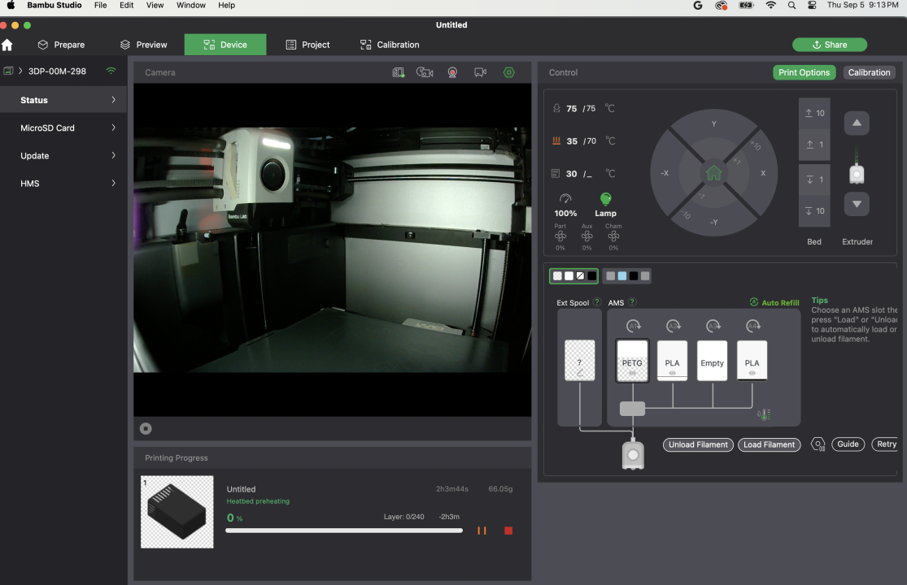
Task: Select the Empty AMS slot
Action: pyautogui.click(x=712, y=362)
